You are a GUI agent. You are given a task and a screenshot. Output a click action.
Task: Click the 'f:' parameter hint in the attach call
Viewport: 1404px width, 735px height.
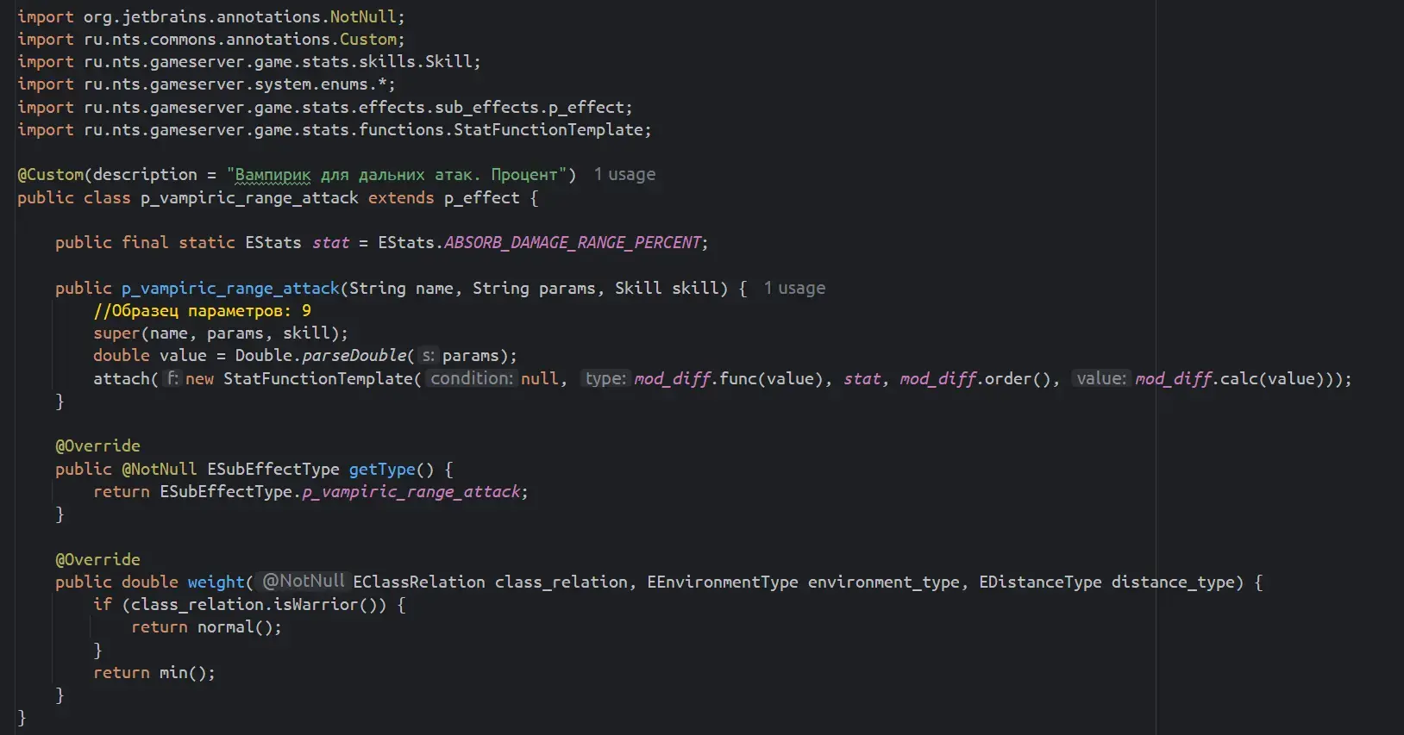pyautogui.click(x=172, y=378)
